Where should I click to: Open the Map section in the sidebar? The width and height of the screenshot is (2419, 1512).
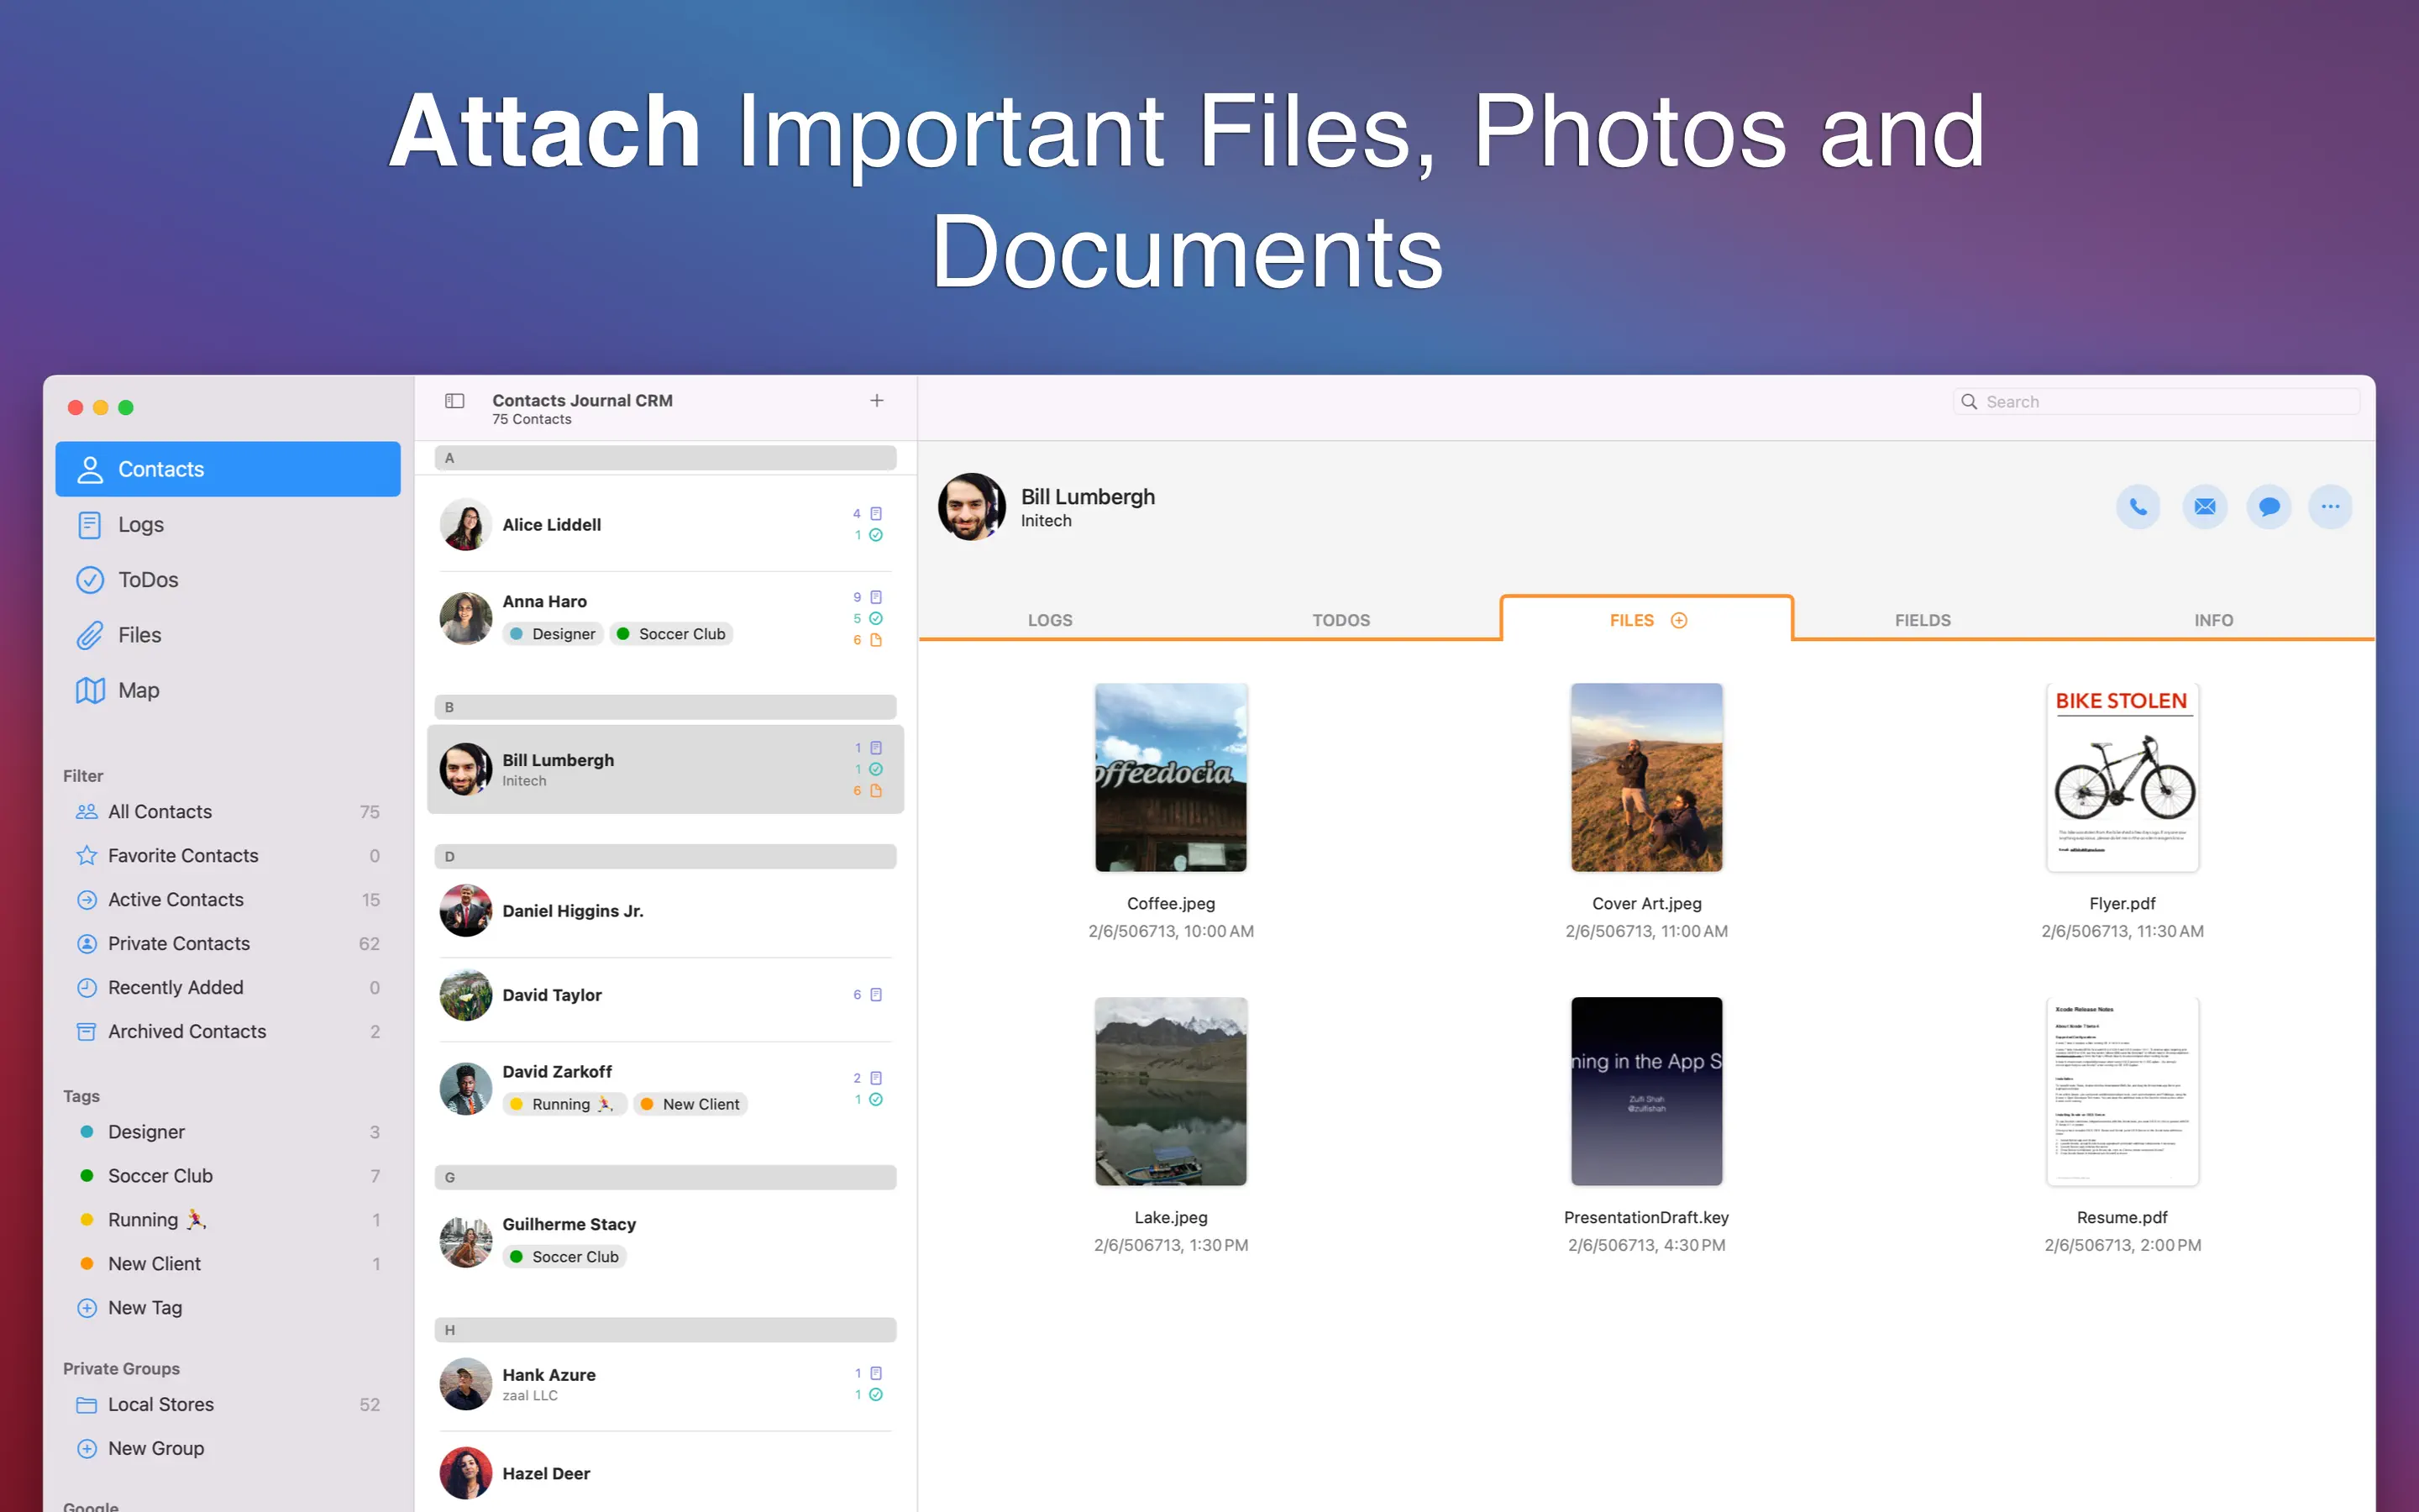138,690
